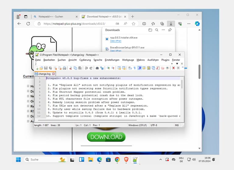Open Edge Settings and more ellipsis menu
Viewport: 234px width, 170px height.
click(x=189, y=23)
